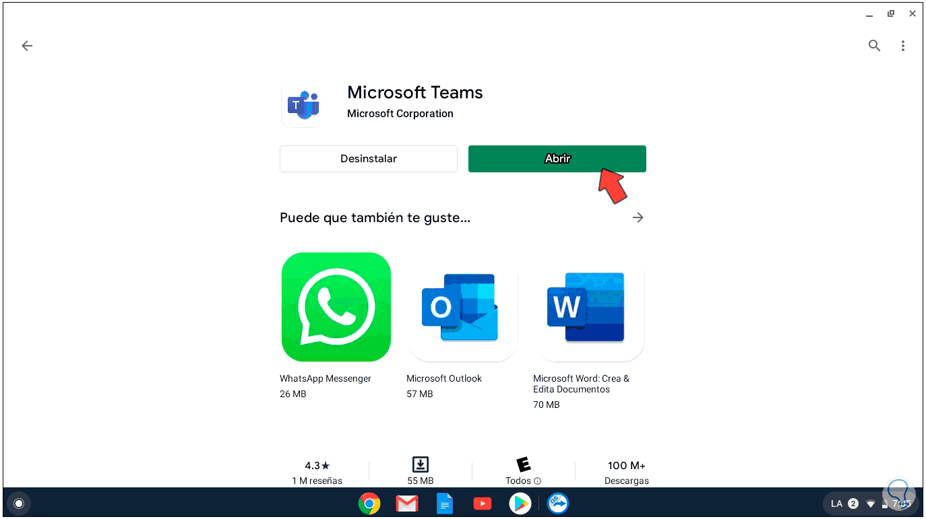Viewport: 926px width, 519px height.
Task: Select the "WhatsApp Messenger" title text
Action: pos(326,378)
